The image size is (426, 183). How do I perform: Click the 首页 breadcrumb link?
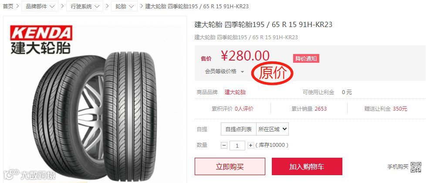click(x=8, y=6)
